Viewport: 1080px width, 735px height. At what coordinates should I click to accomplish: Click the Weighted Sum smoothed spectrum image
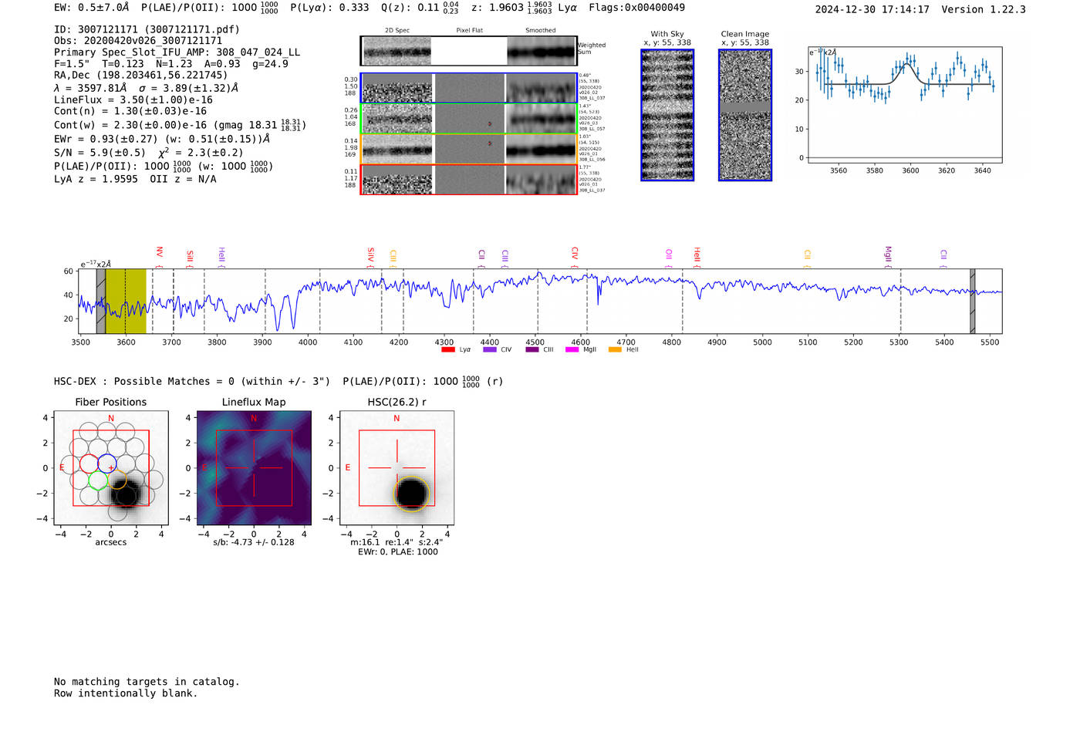click(x=542, y=51)
